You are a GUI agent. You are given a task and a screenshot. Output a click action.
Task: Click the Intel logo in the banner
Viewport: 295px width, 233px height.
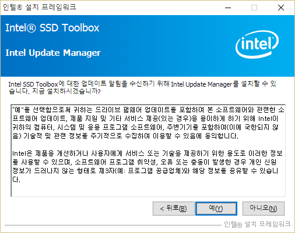257,45
